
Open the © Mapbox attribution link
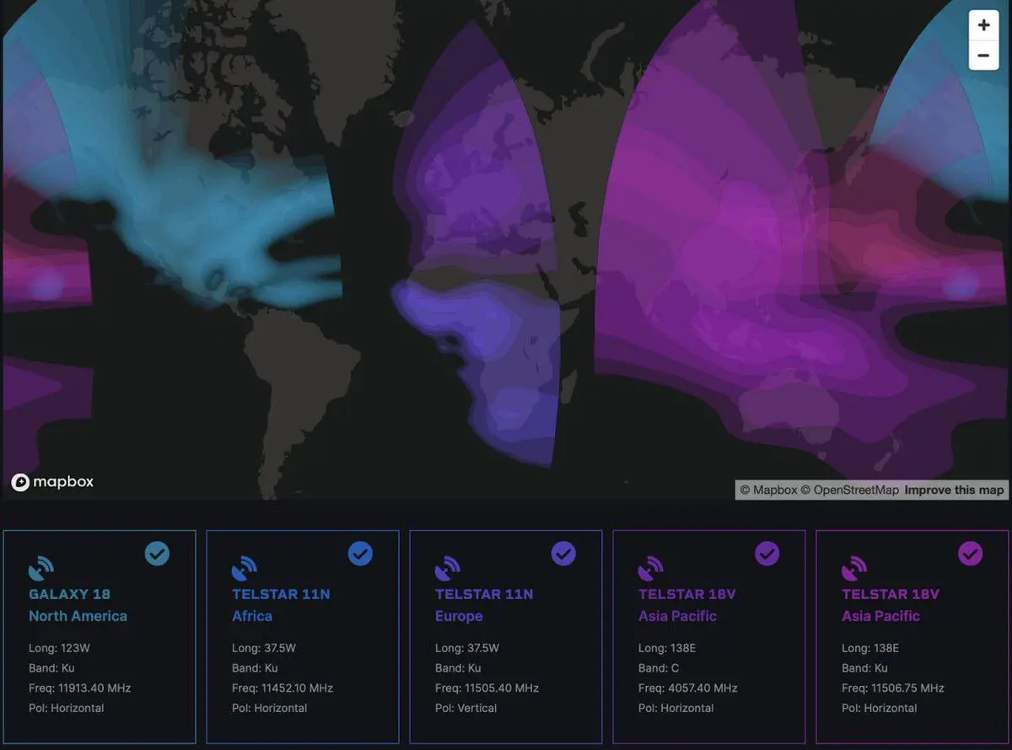(x=768, y=490)
